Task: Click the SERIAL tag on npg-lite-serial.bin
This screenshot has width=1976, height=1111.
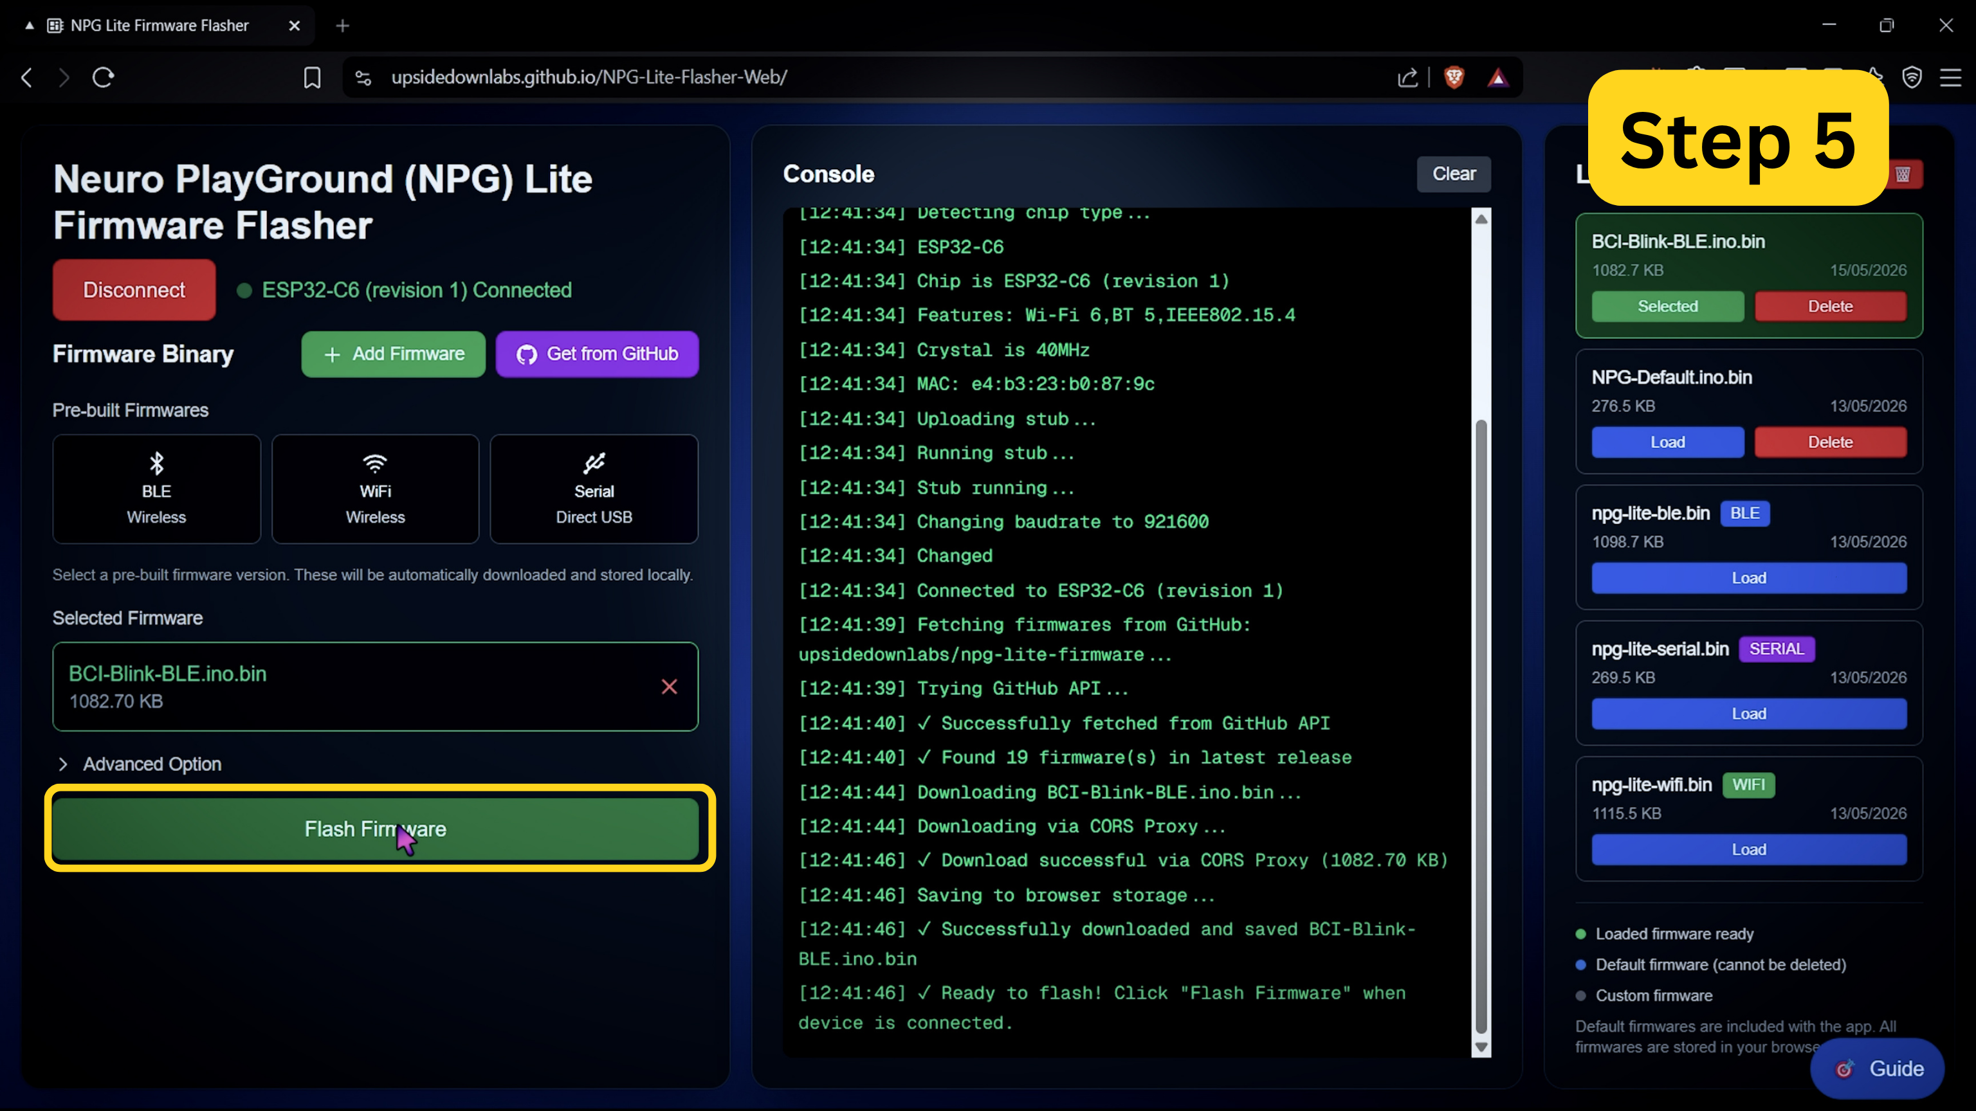Action: pyautogui.click(x=1776, y=649)
